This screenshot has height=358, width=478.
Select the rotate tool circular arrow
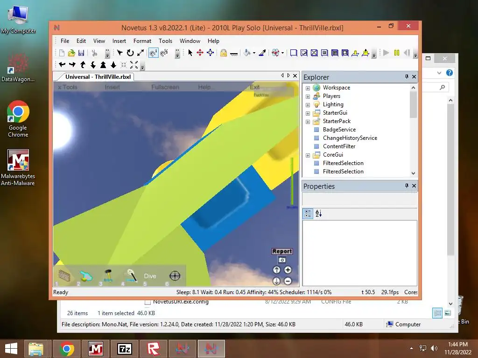pyautogui.click(x=130, y=53)
